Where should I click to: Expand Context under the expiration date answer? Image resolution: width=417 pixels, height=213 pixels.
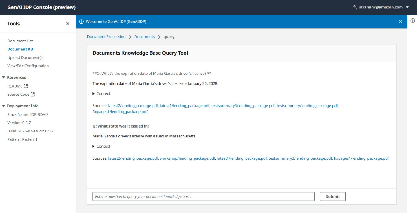click(x=101, y=94)
